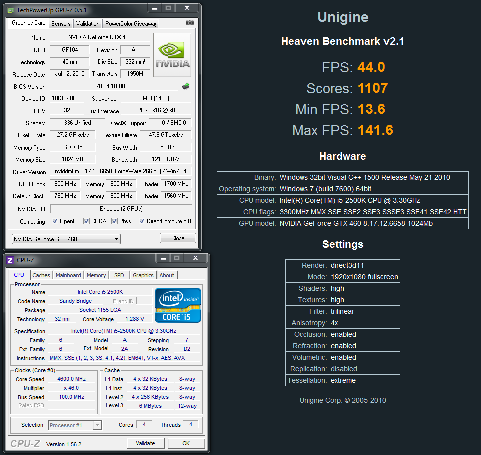This screenshot has height=455, width=481.
Task: Click the CPU Specification field
Action: coord(124,331)
